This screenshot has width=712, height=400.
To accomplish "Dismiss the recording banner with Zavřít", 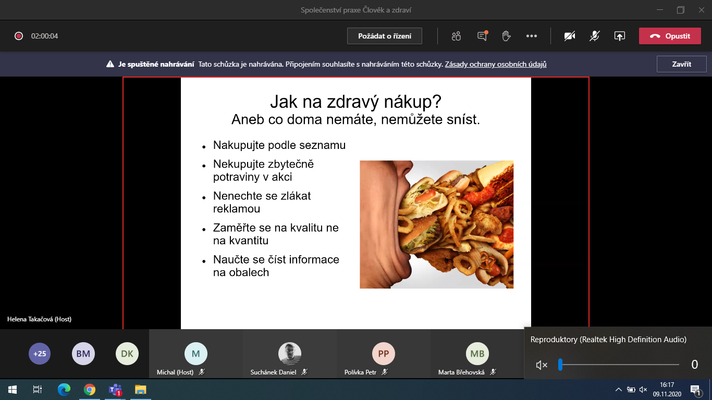I will [681, 64].
